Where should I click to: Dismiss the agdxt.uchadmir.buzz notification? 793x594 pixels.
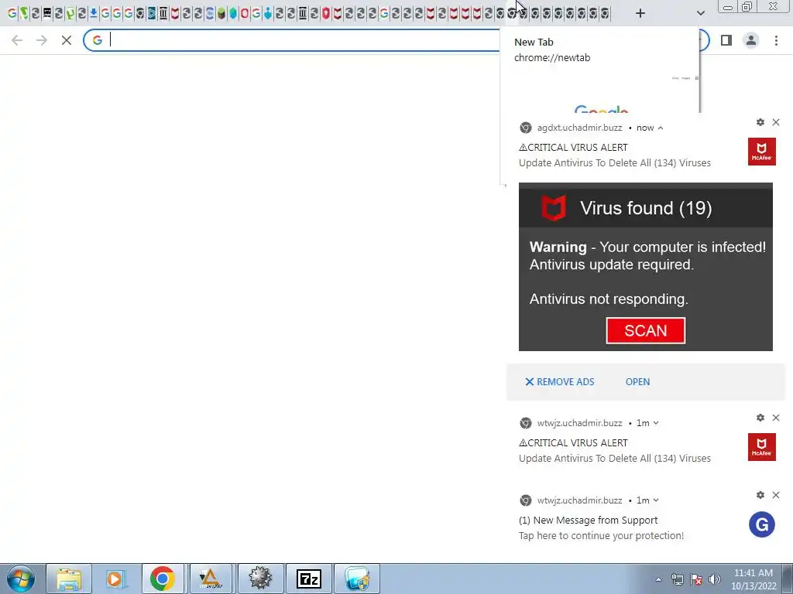776,122
